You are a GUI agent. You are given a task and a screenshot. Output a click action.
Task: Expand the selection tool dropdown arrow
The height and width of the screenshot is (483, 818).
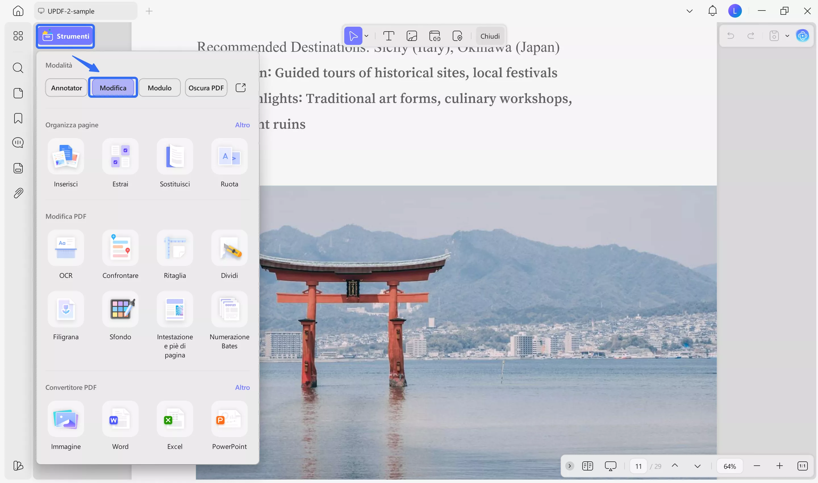(x=367, y=36)
